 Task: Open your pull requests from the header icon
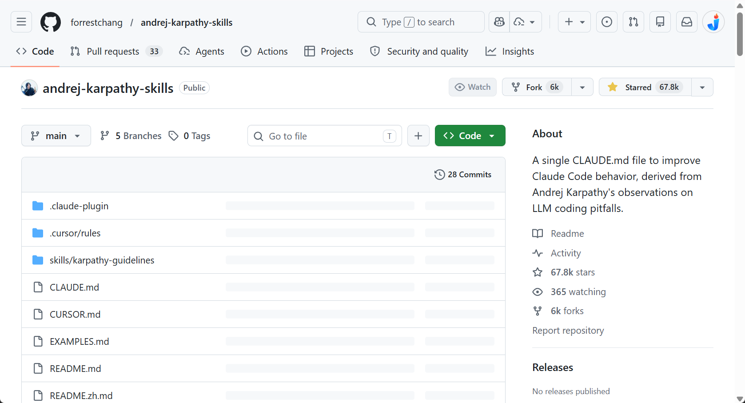tap(633, 22)
